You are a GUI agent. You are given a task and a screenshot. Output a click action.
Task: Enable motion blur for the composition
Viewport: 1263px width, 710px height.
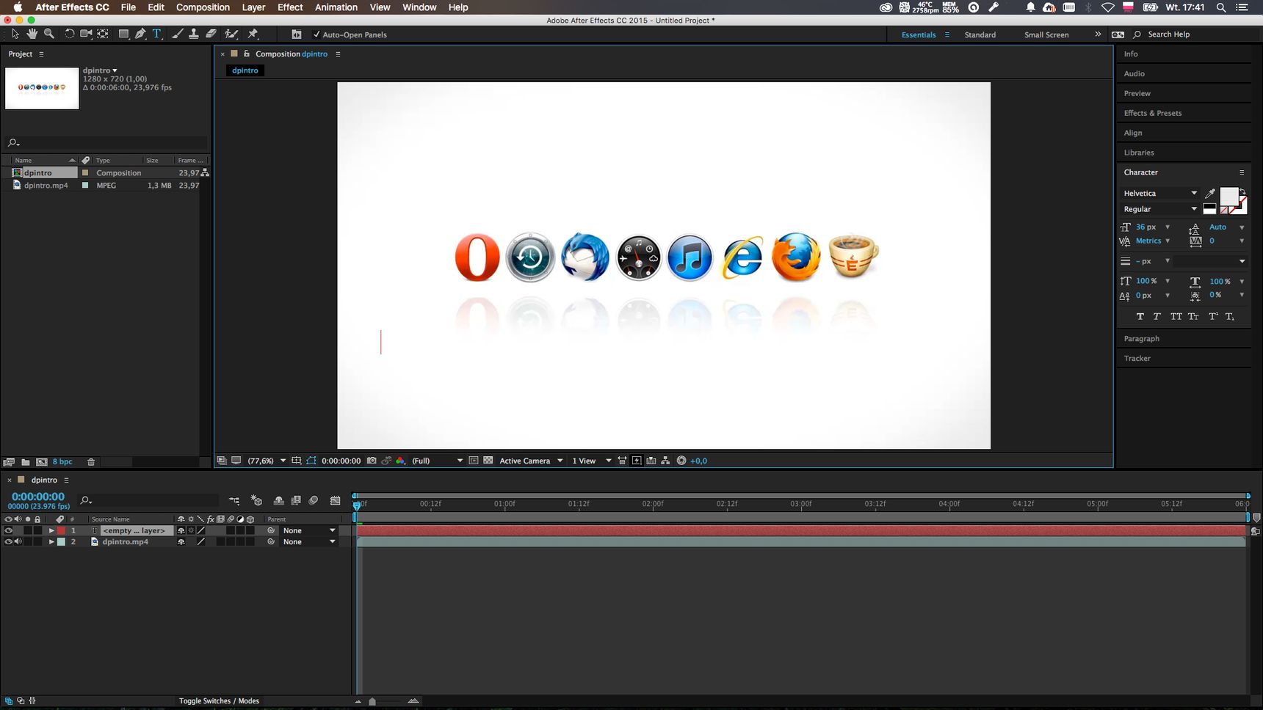(x=314, y=500)
